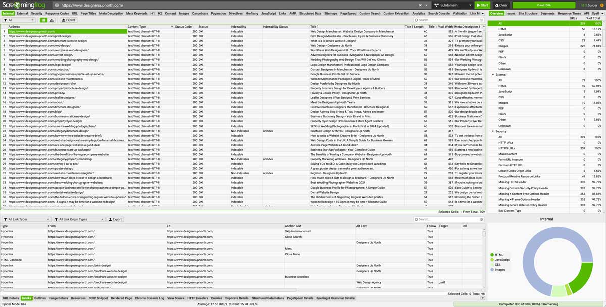Click the Internal donut chart
This screenshot has width=606, height=307.
tap(558, 262)
